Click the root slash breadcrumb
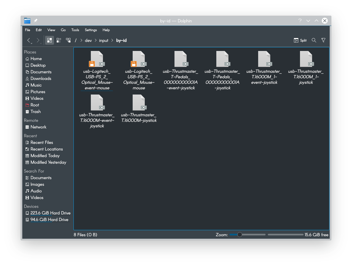This screenshot has width=352, height=266. coord(76,40)
